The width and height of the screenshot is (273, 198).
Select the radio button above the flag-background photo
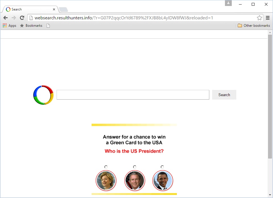click(135, 167)
